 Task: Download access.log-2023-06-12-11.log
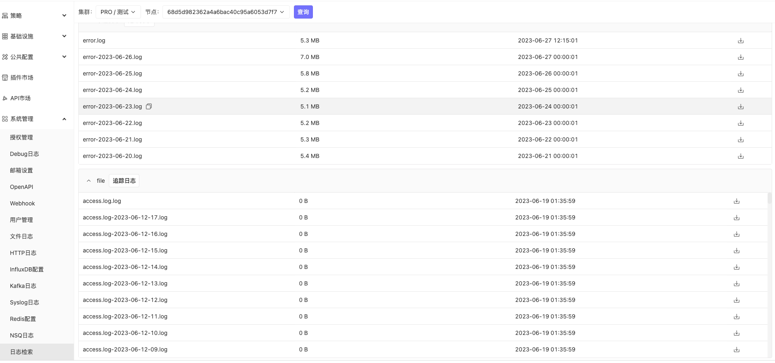[x=736, y=316]
